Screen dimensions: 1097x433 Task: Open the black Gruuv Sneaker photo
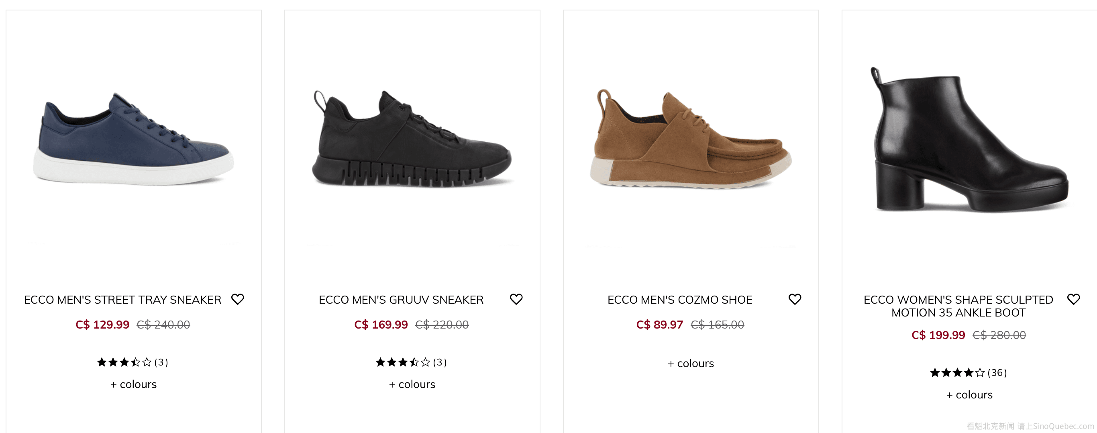click(412, 141)
